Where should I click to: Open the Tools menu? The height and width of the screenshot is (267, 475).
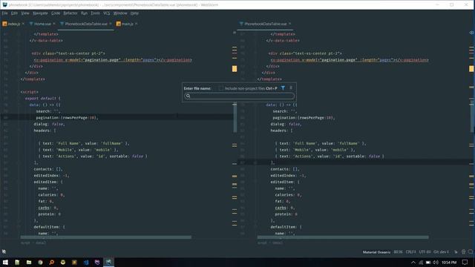[x=95, y=13]
